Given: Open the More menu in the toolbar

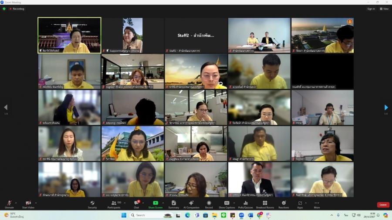Looking at the screenshot, I should pos(317,204).
